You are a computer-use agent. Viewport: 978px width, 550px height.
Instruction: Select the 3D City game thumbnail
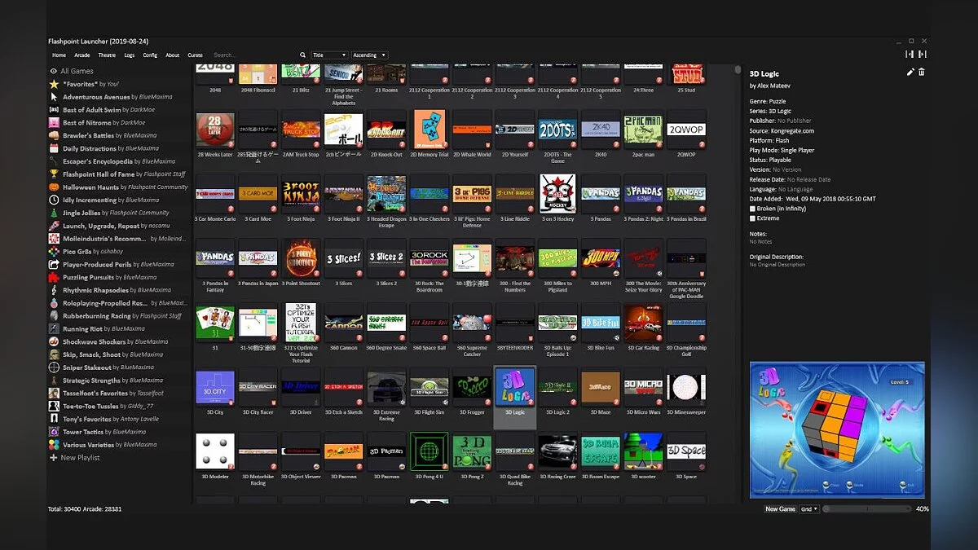[215, 387]
